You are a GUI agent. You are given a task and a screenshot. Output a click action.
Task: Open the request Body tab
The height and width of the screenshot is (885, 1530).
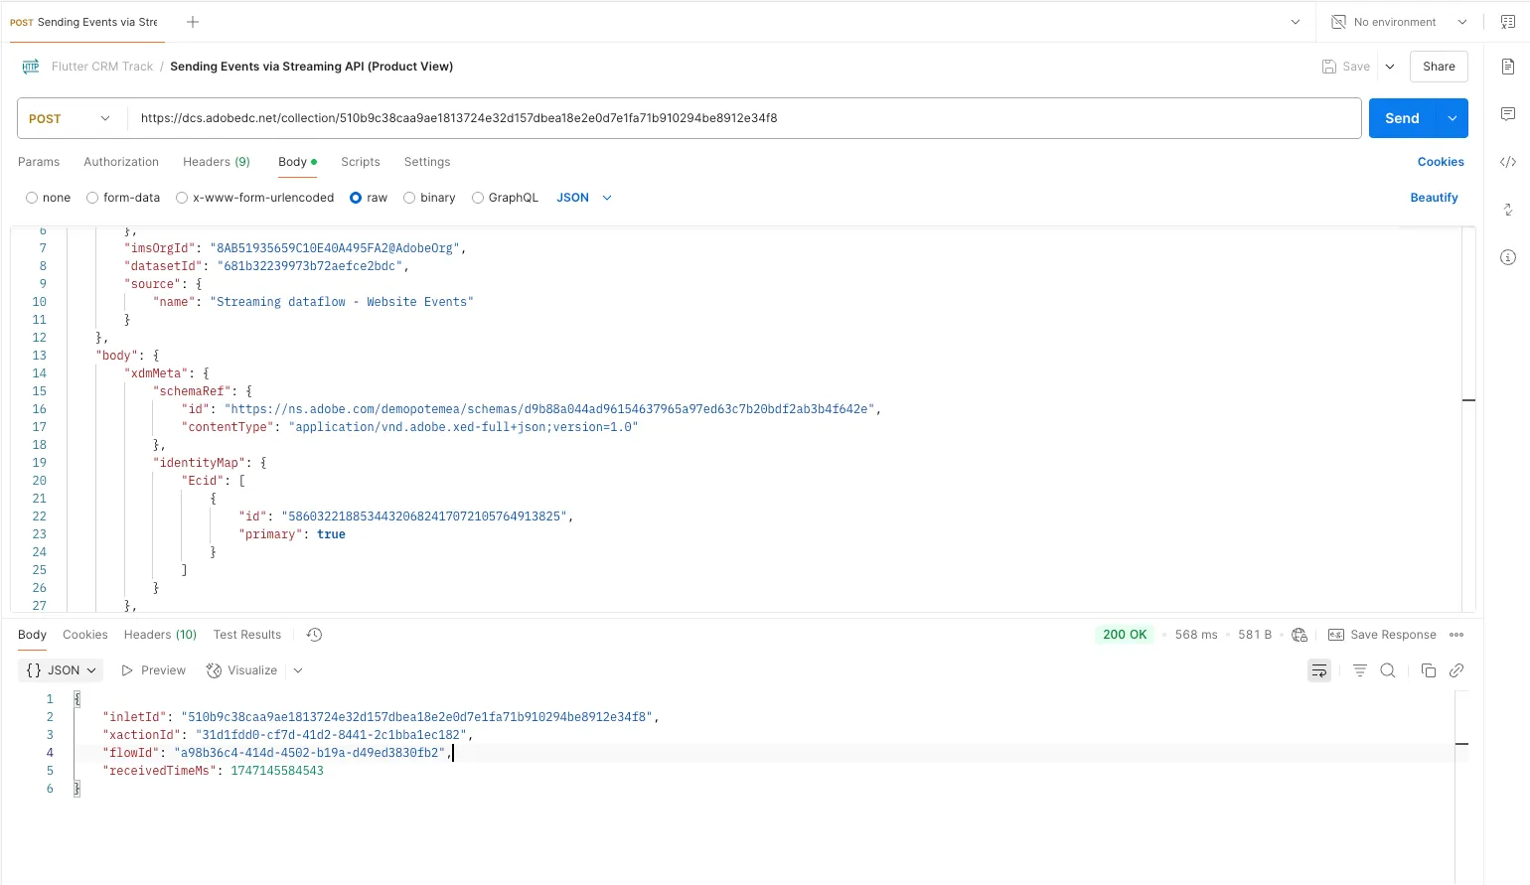[297, 162]
